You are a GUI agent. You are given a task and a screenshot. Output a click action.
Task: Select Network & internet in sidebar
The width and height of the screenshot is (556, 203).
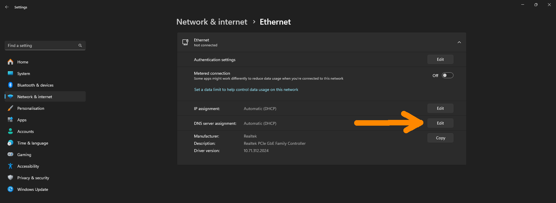(x=35, y=97)
